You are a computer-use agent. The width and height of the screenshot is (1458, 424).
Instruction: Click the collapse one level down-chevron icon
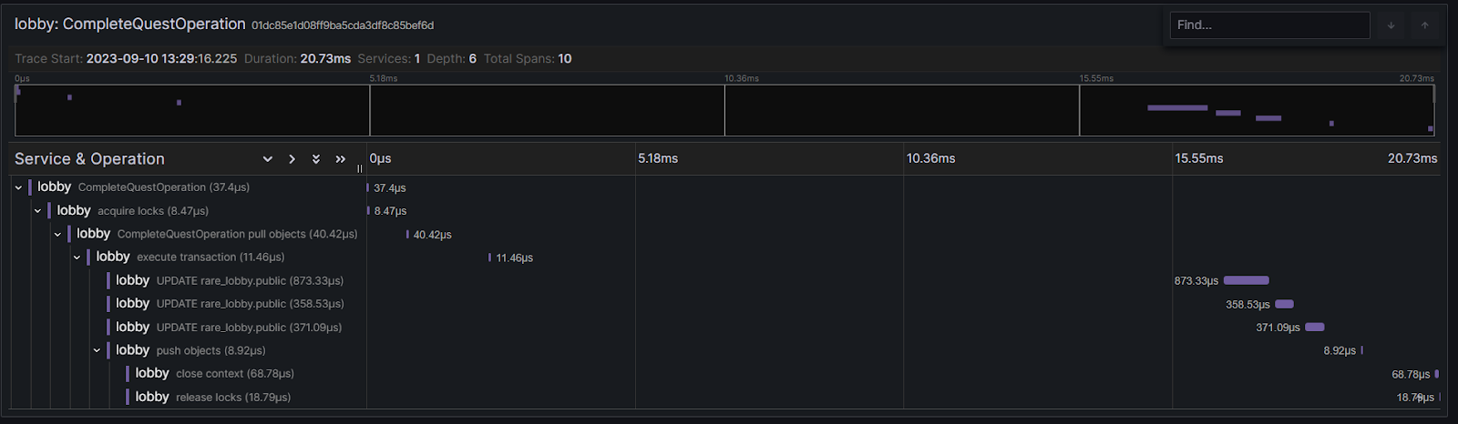coord(268,159)
